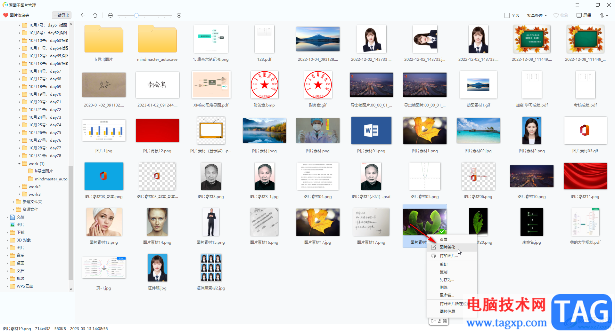Click the zoom out minus icon
The image size is (615, 332).
(111, 15)
